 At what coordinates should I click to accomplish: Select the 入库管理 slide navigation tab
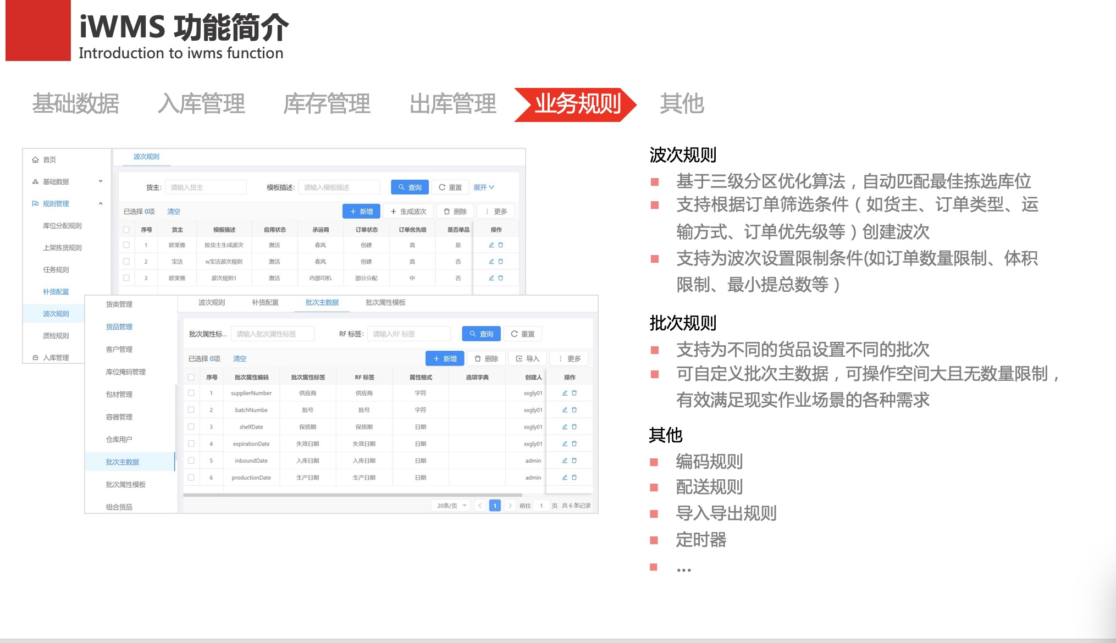tap(201, 104)
